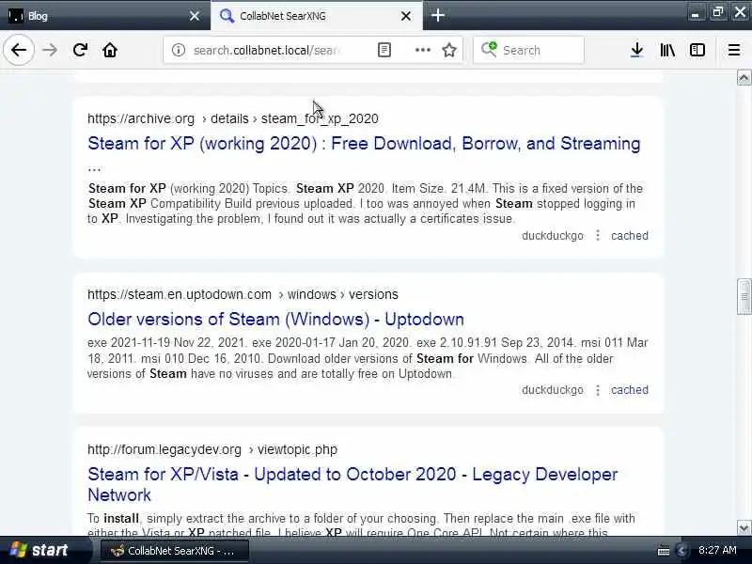Select the CollabNet SearXNG taskbar button
752x564 pixels.
pyautogui.click(x=175, y=551)
